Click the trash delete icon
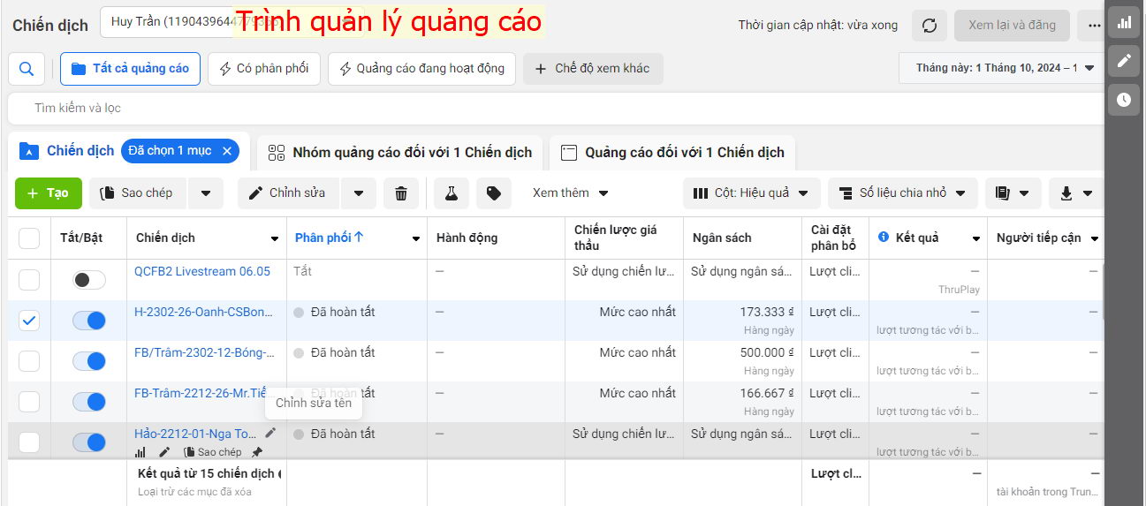 coord(401,193)
